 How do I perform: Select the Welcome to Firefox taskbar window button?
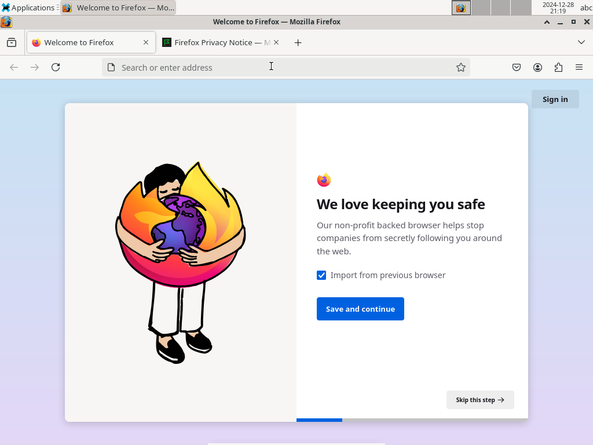pyautogui.click(x=118, y=8)
